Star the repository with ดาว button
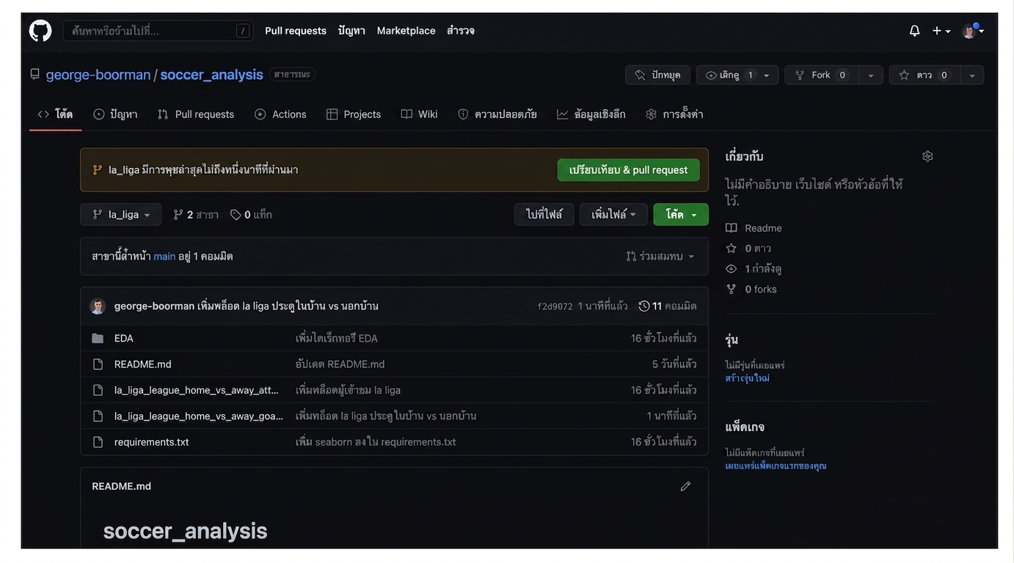 point(924,75)
